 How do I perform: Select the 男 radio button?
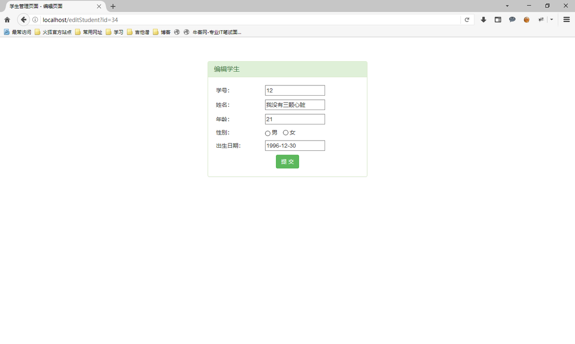point(268,133)
